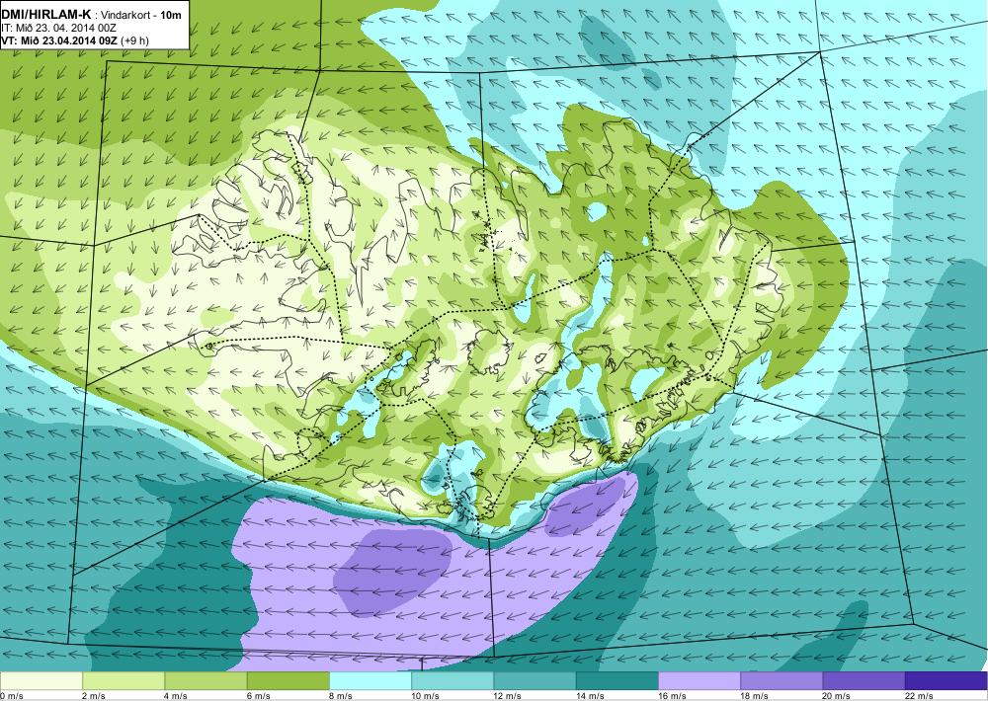The width and height of the screenshot is (988, 701).
Task: Select the "8 m/s" legend label
Action: (x=341, y=696)
